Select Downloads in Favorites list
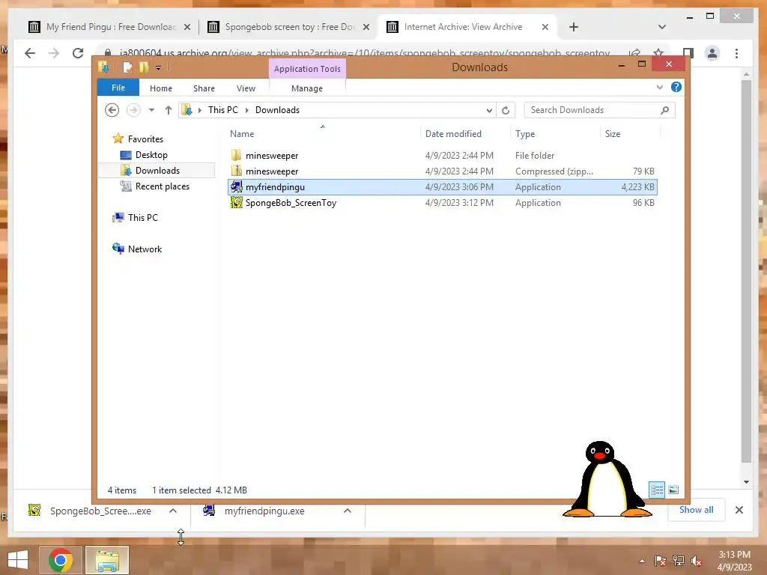Image resolution: width=767 pixels, height=575 pixels. [157, 171]
